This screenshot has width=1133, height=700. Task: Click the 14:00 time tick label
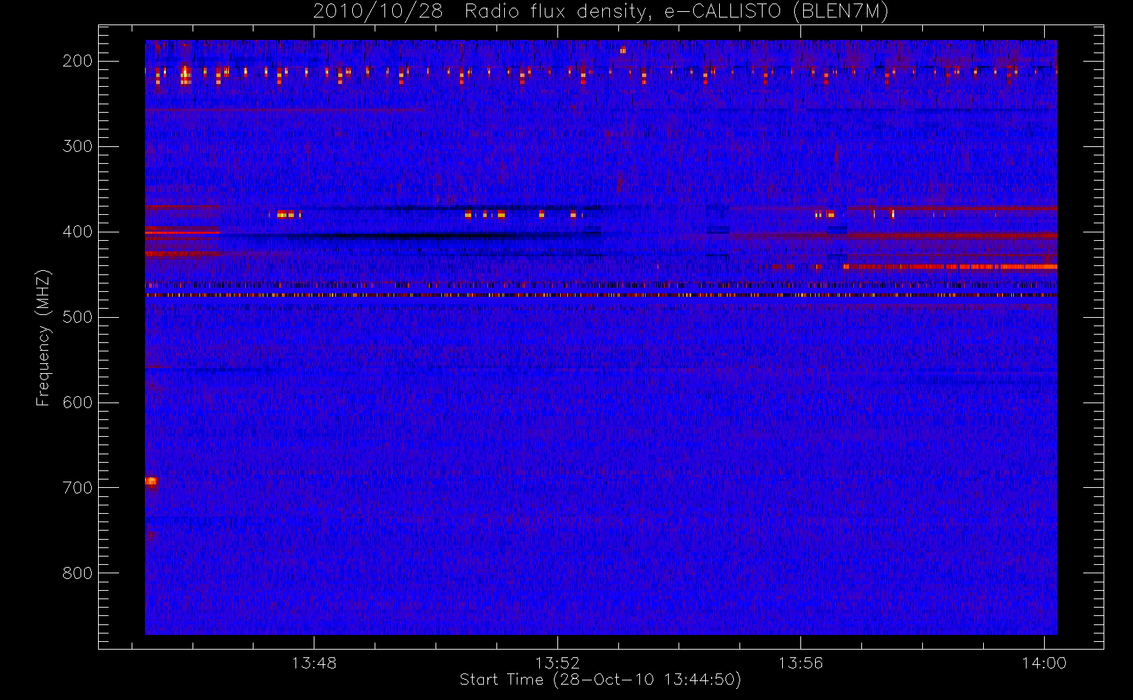(x=1044, y=663)
